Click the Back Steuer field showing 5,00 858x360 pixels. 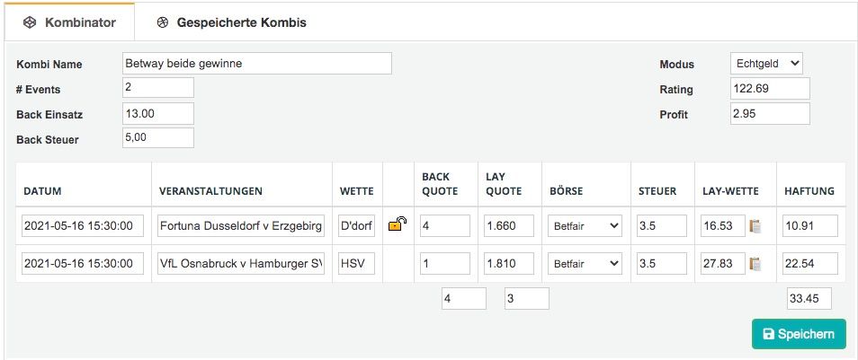(158, 137)
